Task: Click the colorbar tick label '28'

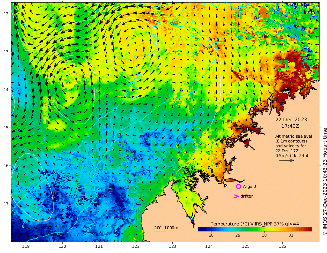Action: pos(211,235)
